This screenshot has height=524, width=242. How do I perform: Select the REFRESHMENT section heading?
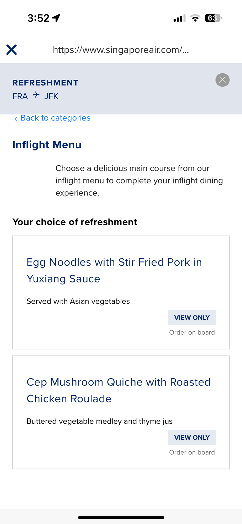coord(45,83)
